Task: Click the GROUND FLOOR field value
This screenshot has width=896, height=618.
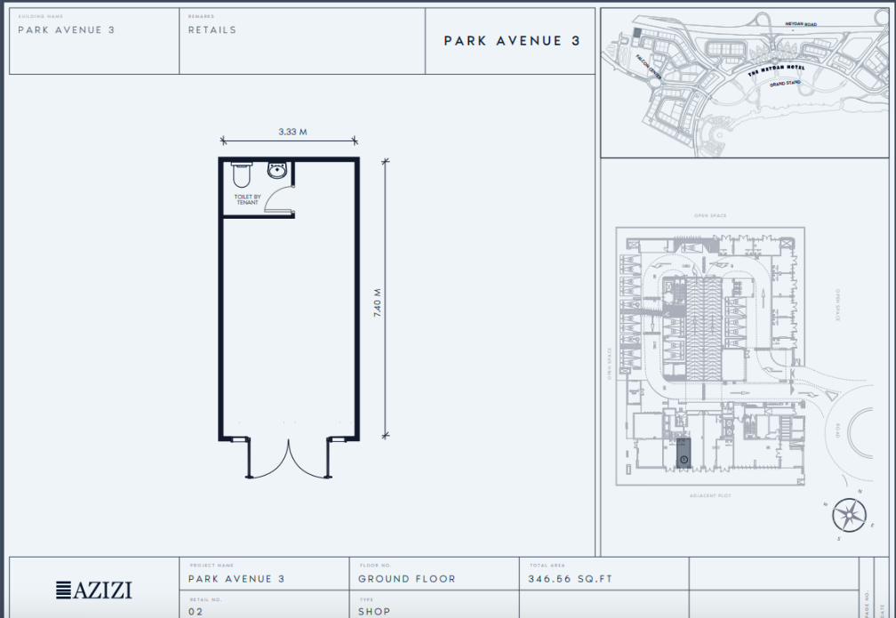Action: pyautogui.click(x=406, y=579)
